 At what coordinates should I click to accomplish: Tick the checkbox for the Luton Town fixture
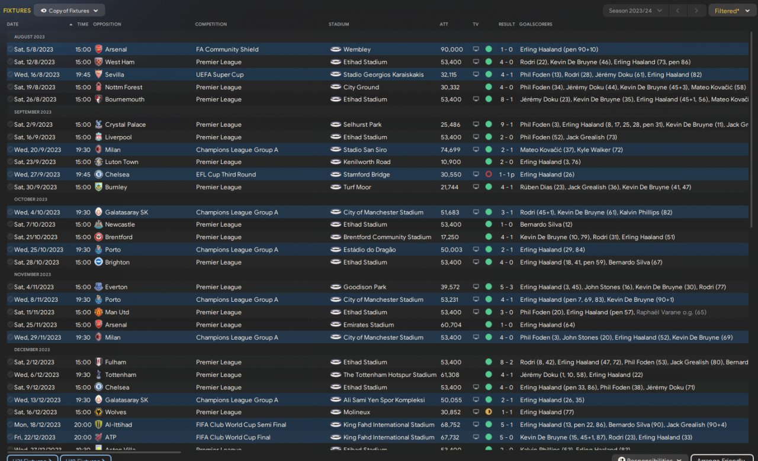click(x=10, y=162)
